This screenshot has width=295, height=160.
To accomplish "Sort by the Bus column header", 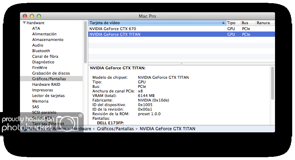I will point(245,23).
